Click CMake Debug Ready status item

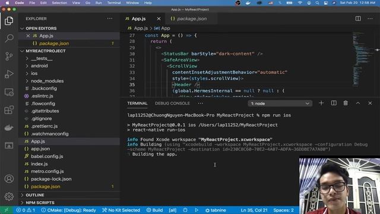[68, 210]
